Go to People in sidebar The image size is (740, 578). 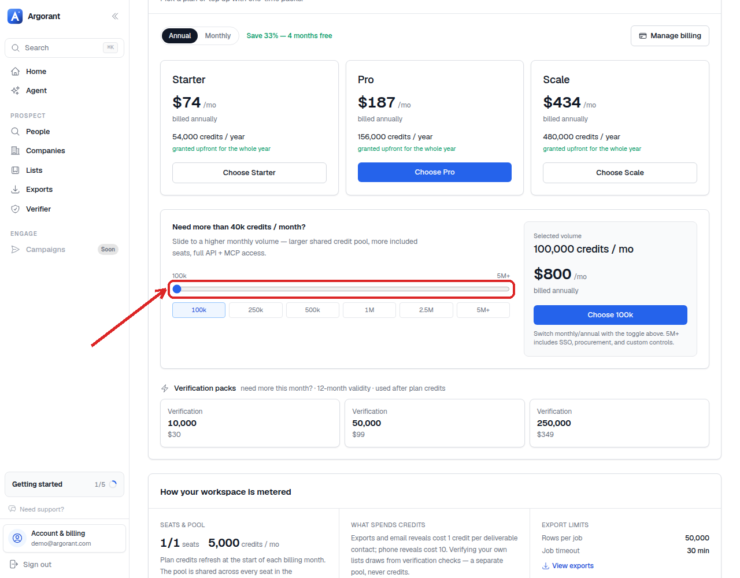click(x=64, y=132)
